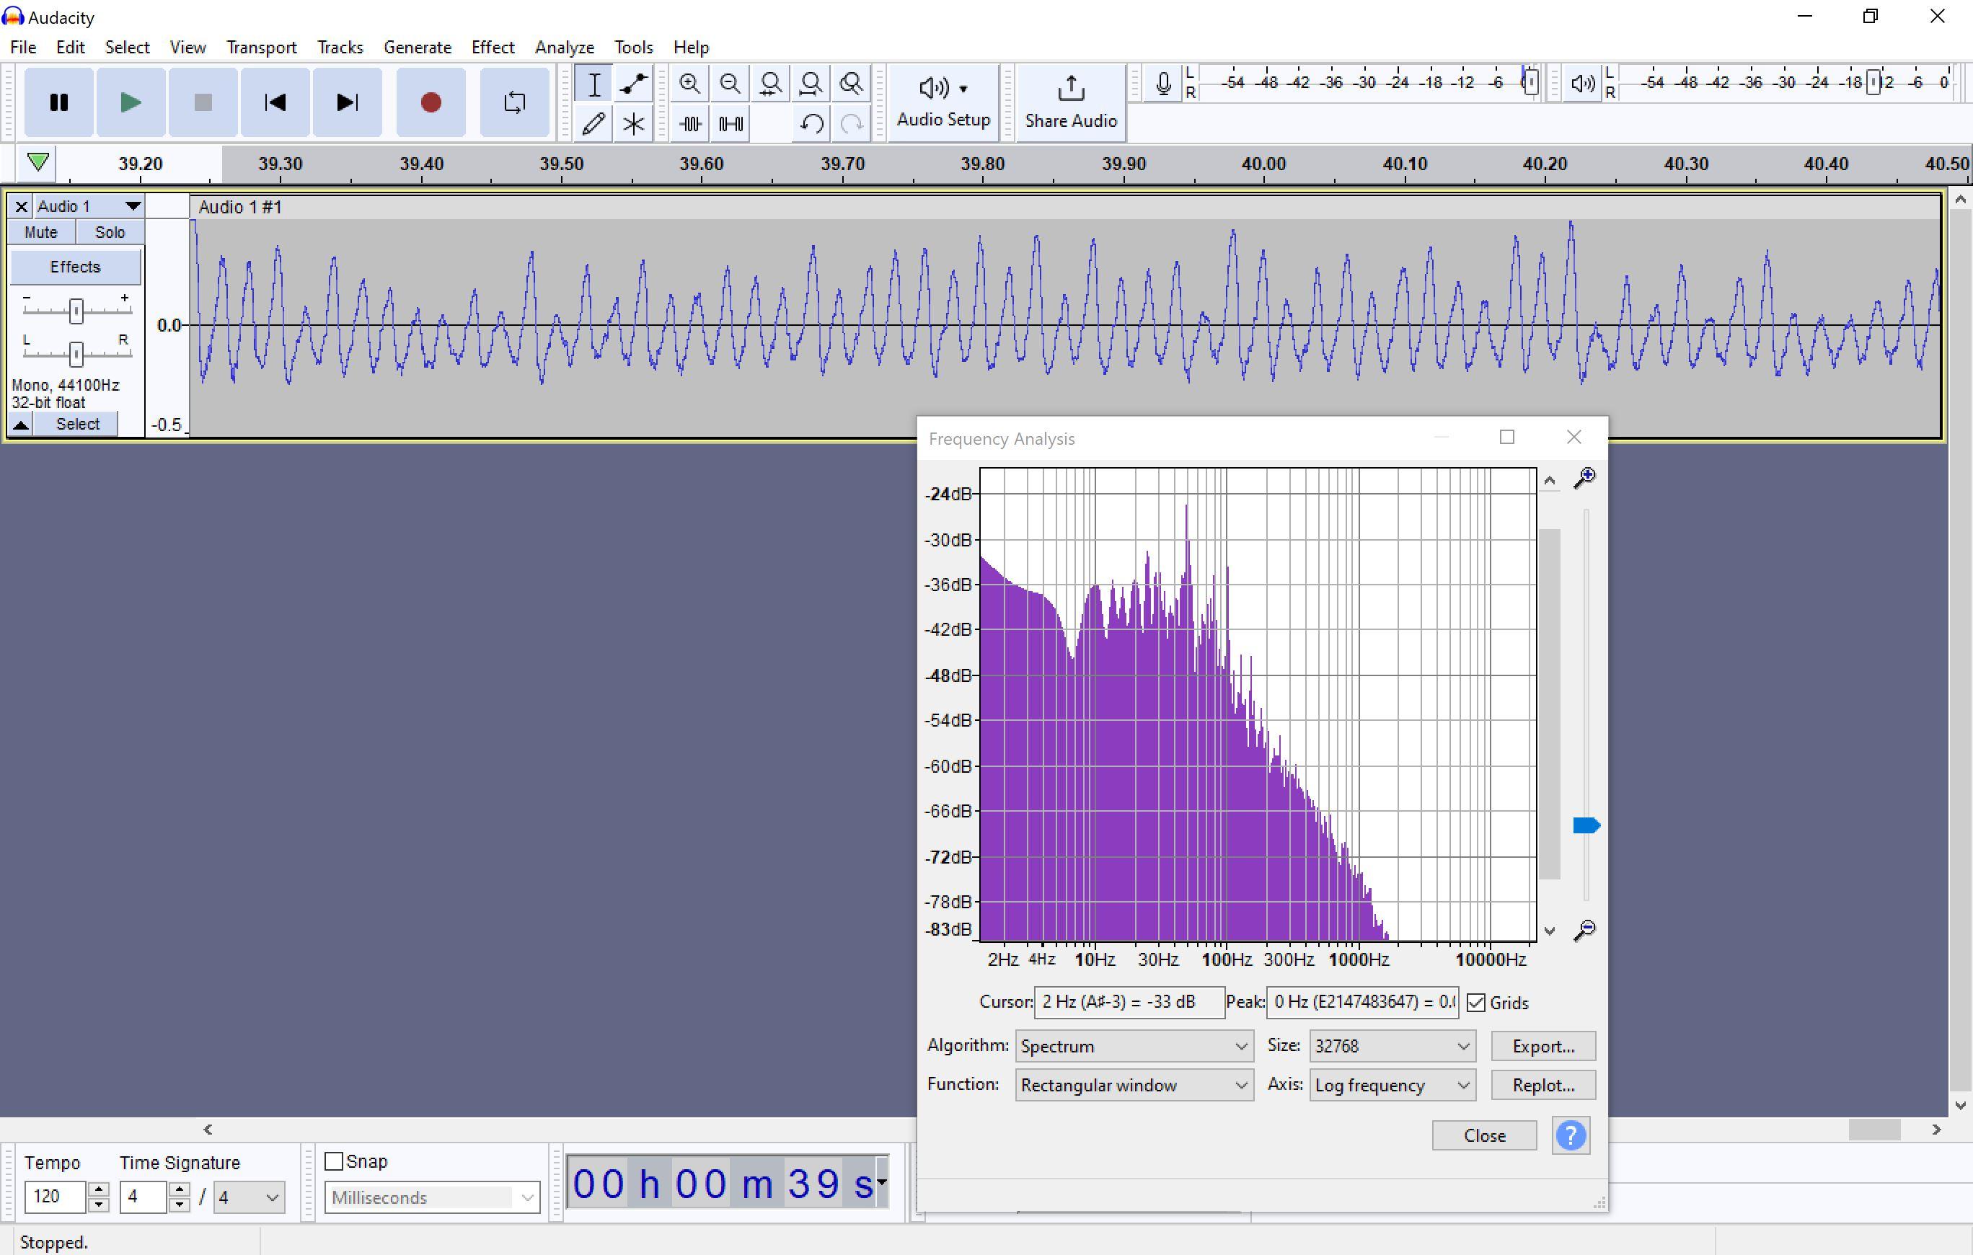Zoom out on the timeline
This screenshot has height=1255, width=1973.
(x=730, y=84)
